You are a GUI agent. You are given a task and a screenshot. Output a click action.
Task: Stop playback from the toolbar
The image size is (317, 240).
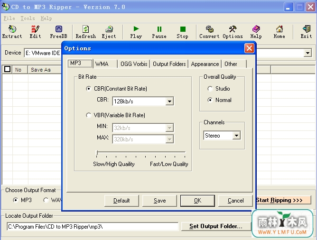point(183,32)
